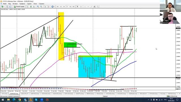Image resolution: width=181 pixels, height=102 pixels.
Task: Select the vertical line drawing tool
Action: [85, 7]
